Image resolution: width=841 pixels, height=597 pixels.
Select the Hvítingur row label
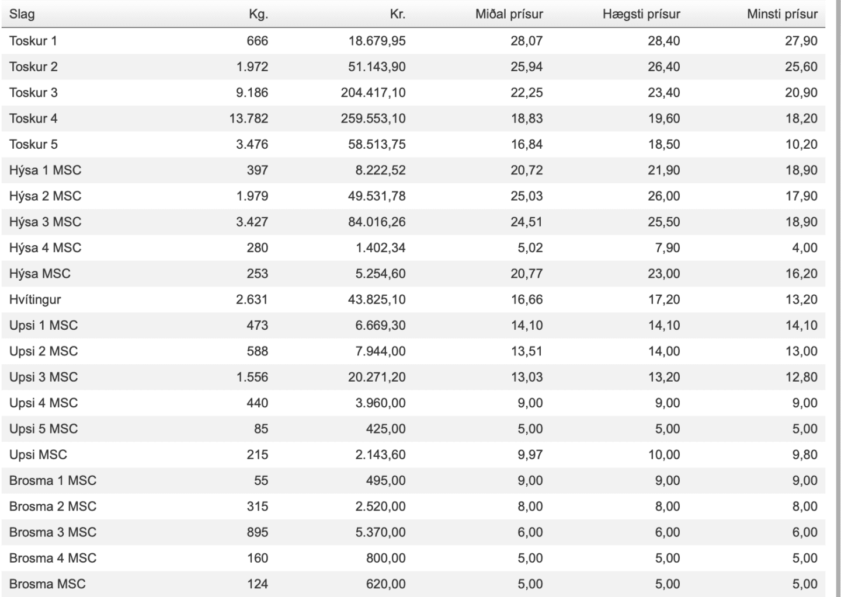click(35, 299)
